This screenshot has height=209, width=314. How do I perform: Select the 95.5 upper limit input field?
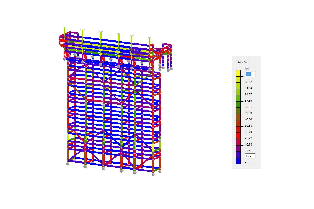point(250,74)
